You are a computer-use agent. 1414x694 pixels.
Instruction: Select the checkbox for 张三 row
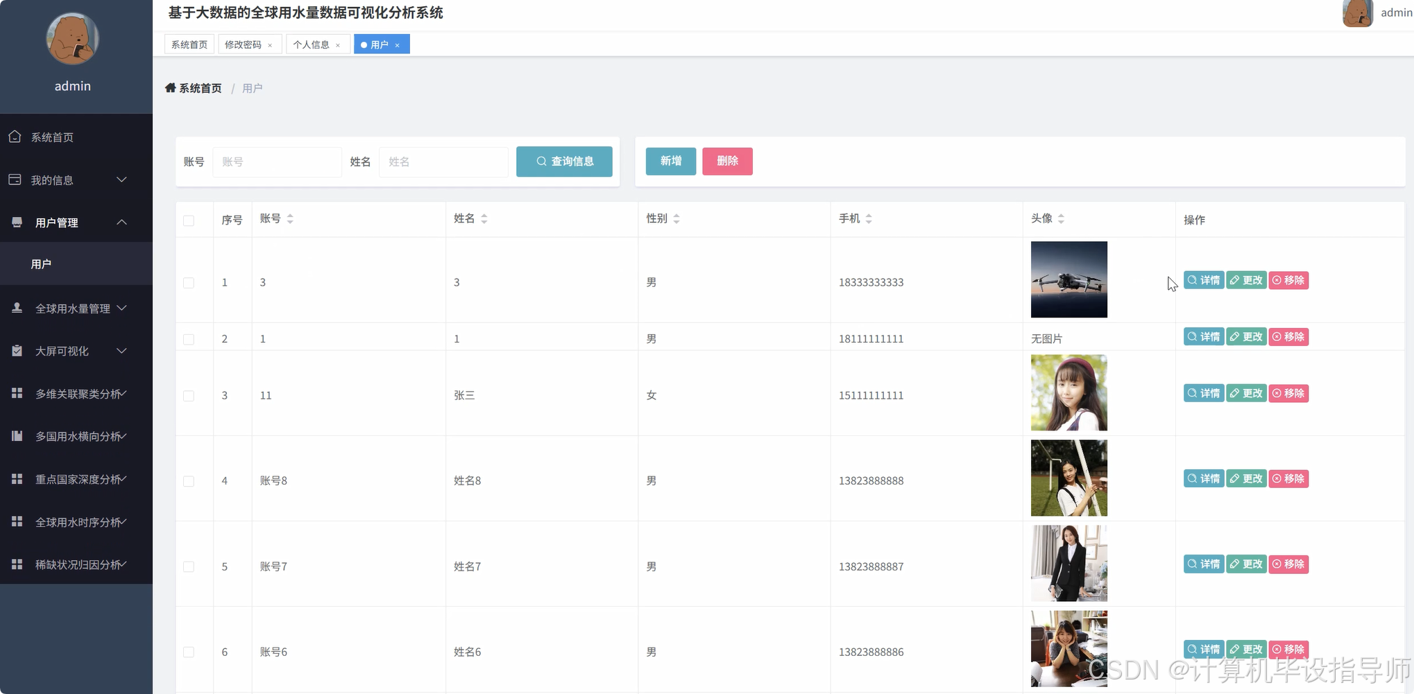coord(189,396)
